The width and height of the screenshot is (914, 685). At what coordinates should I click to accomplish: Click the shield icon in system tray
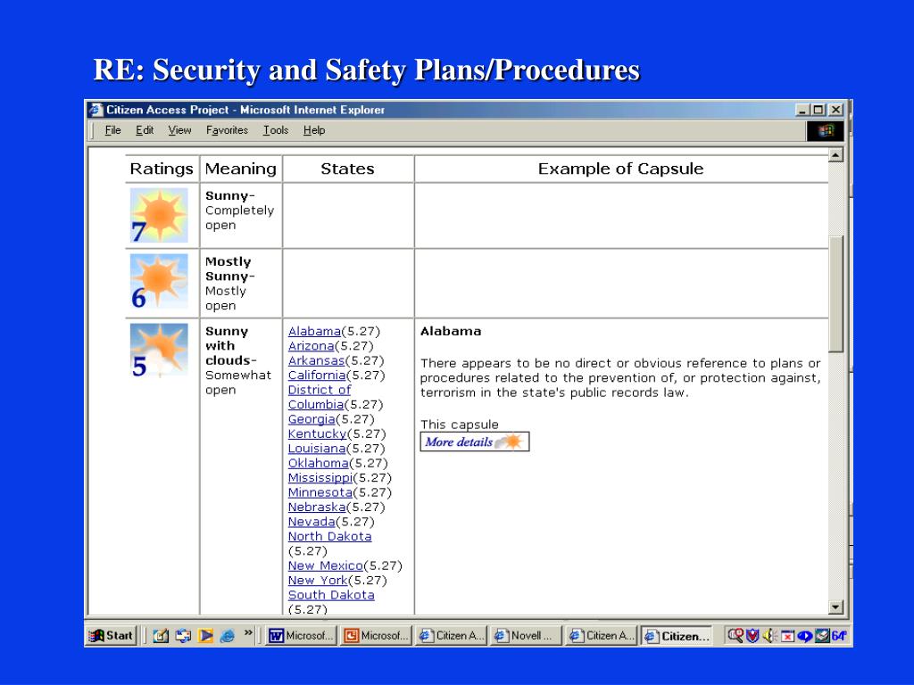point(752,635)
